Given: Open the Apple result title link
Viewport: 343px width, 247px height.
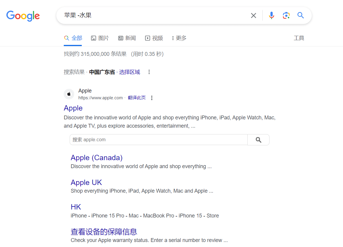Looking at the screenshot, I should coord(73,108).
